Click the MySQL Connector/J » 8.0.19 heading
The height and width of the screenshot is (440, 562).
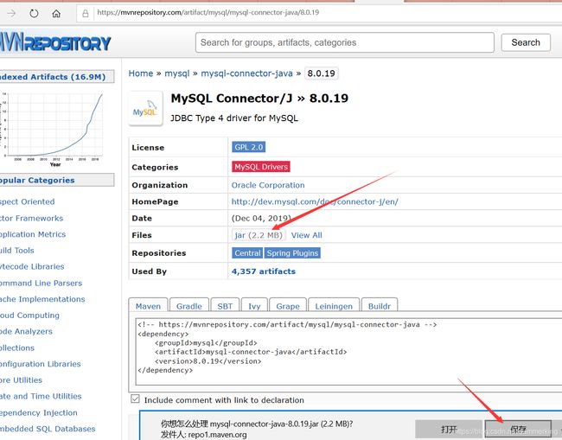pos(259,99)
